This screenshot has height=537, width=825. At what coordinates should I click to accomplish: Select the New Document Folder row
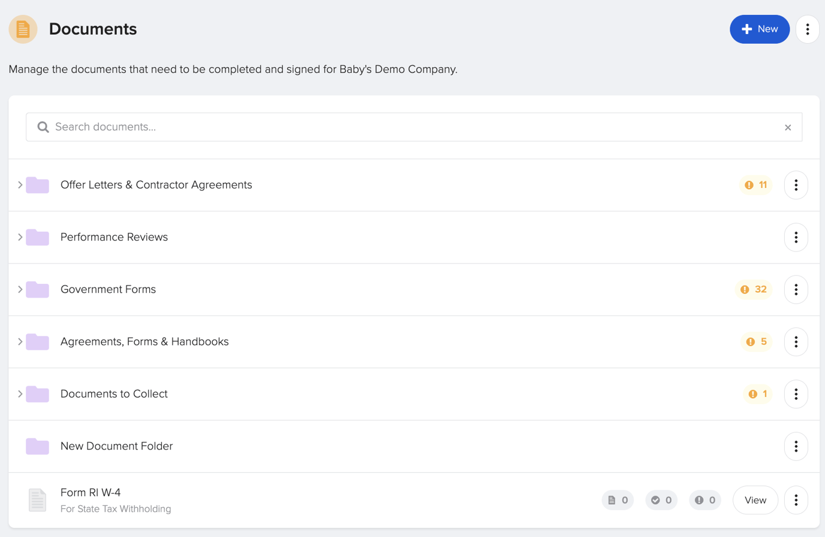(x=117, y=446)
